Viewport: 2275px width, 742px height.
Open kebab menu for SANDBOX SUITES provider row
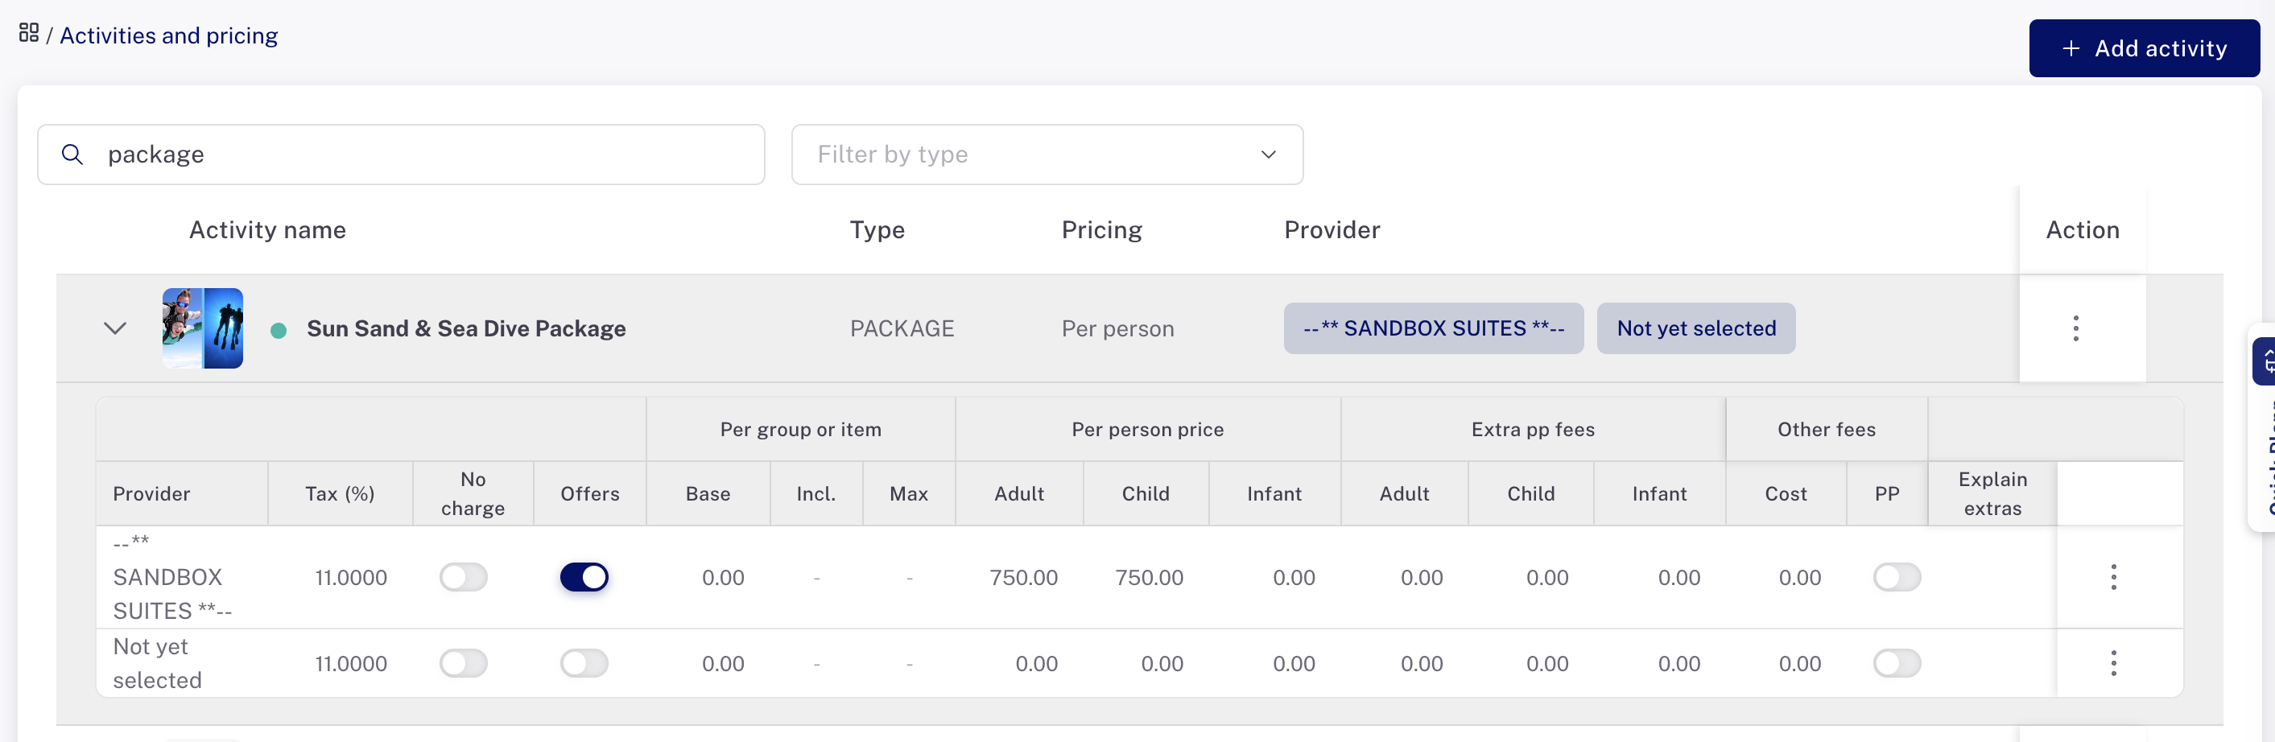(x=2113, y=577)
